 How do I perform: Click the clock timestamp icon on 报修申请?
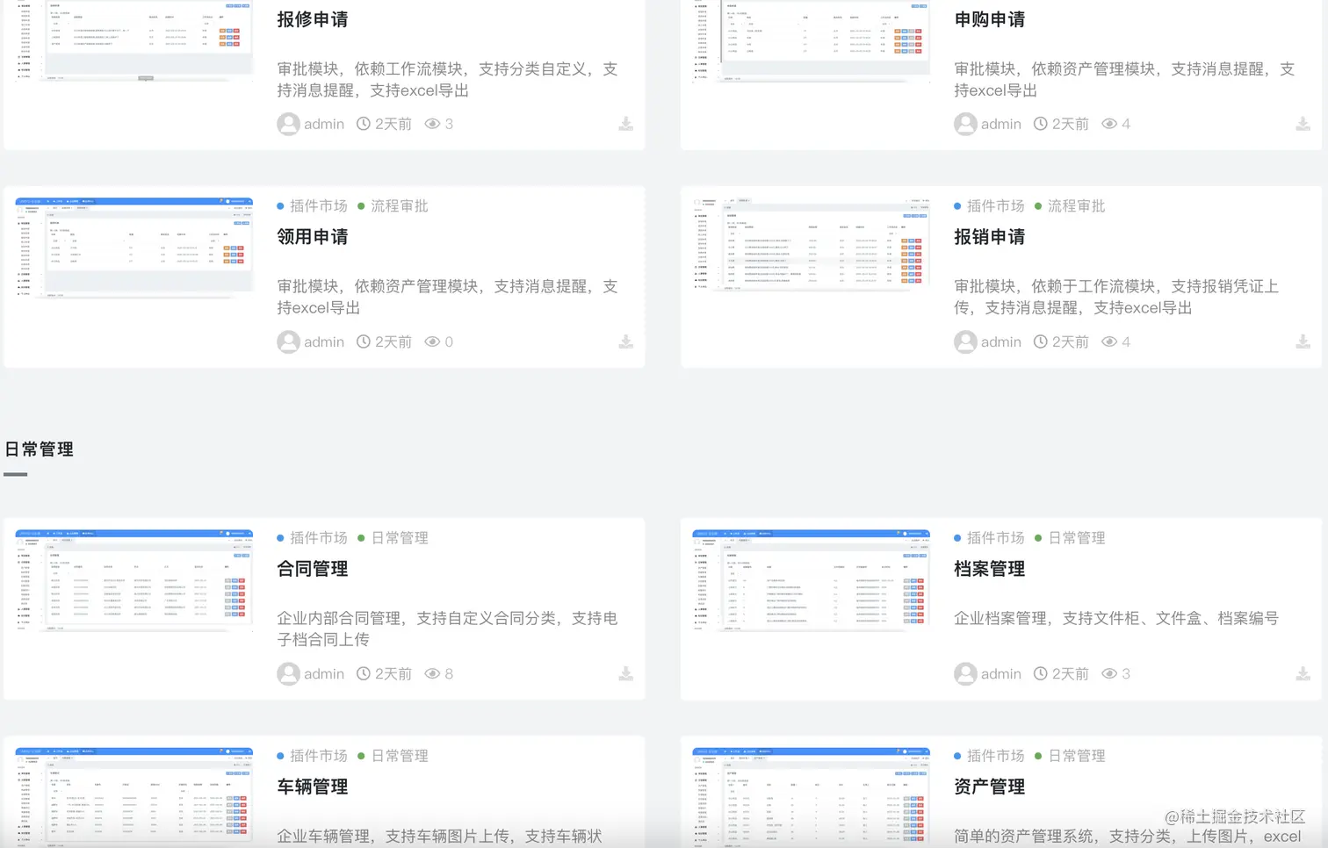click(x=363, y=124)
